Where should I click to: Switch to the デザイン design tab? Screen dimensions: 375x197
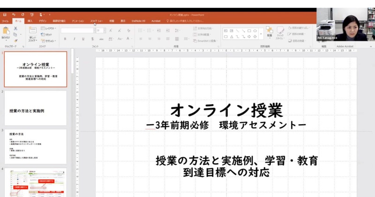(x=43, y=21)
